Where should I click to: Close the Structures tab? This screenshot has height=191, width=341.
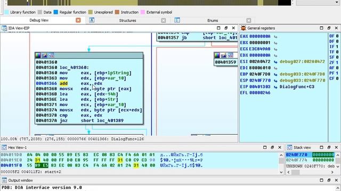[x=164, y=20]
